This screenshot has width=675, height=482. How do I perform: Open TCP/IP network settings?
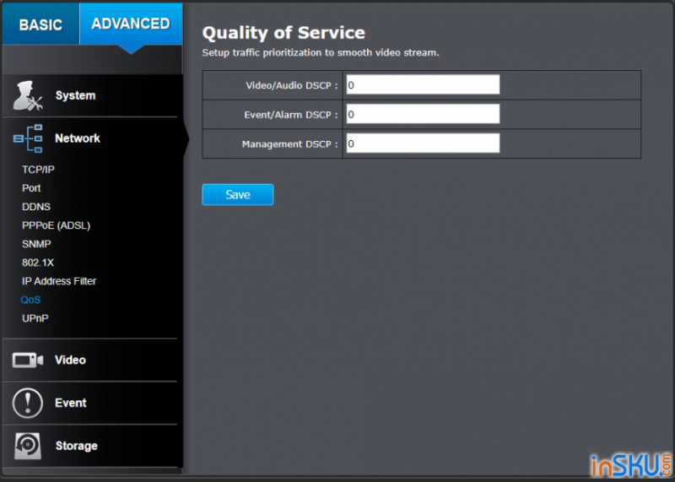[x=38, y=170]
